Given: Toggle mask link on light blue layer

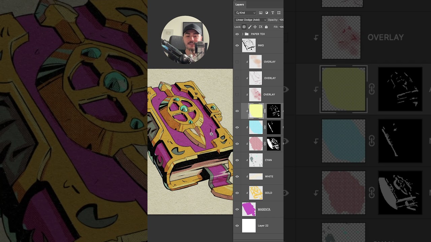Looking at the screenshot, I should point(265,127).
